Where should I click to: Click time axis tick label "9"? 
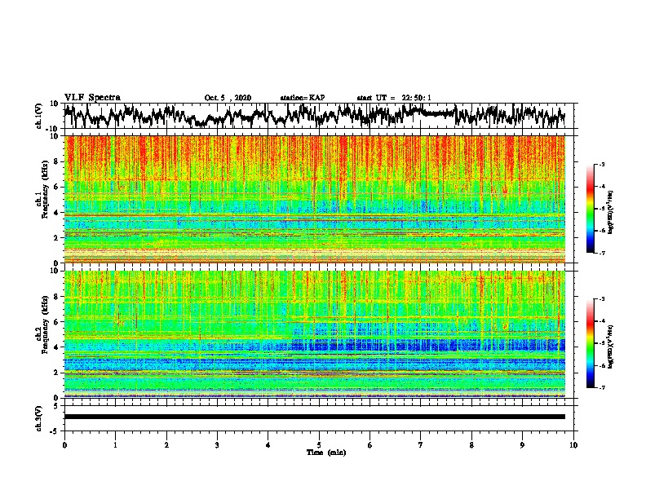522,445
